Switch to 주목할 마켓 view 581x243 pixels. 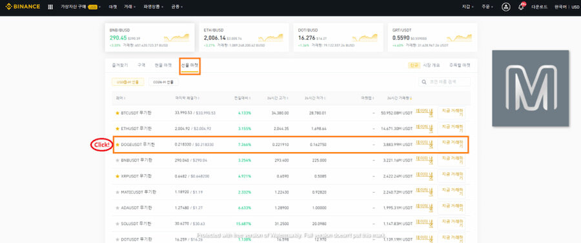(460, 65)
